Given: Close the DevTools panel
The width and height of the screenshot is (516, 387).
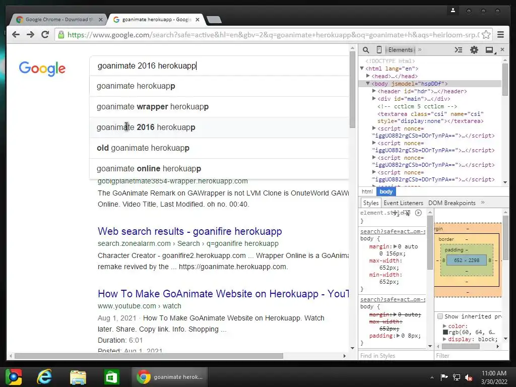Looking at the screenshot, I should pyautogui.click(x=502, y=49).
